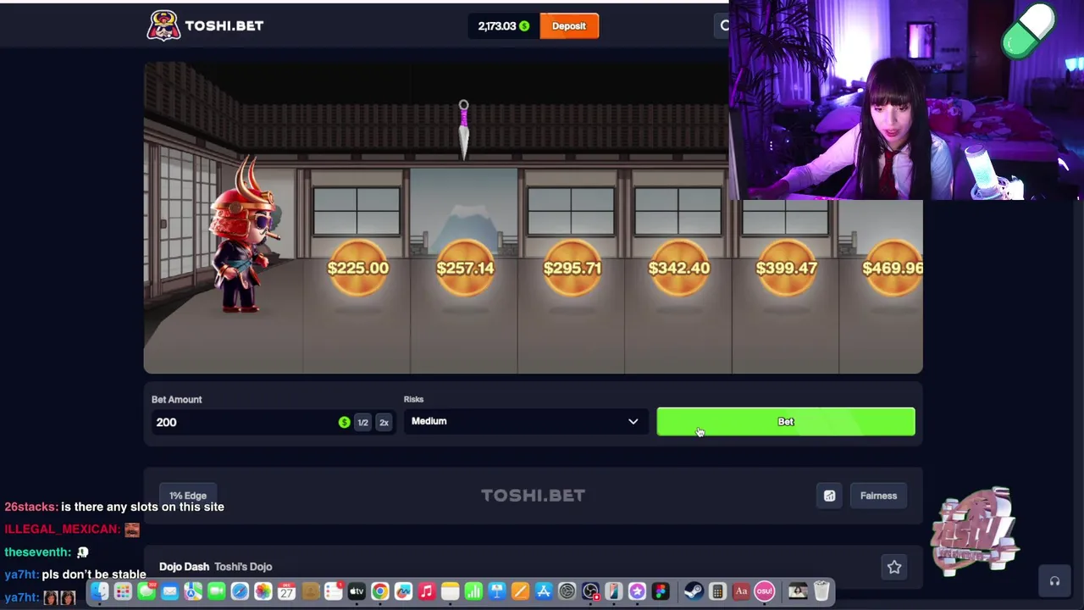The height and width of the screenshot is (610, 1084).
Task: Click the Toshi's Dojo provider link
Action: [x=243, y=567]
